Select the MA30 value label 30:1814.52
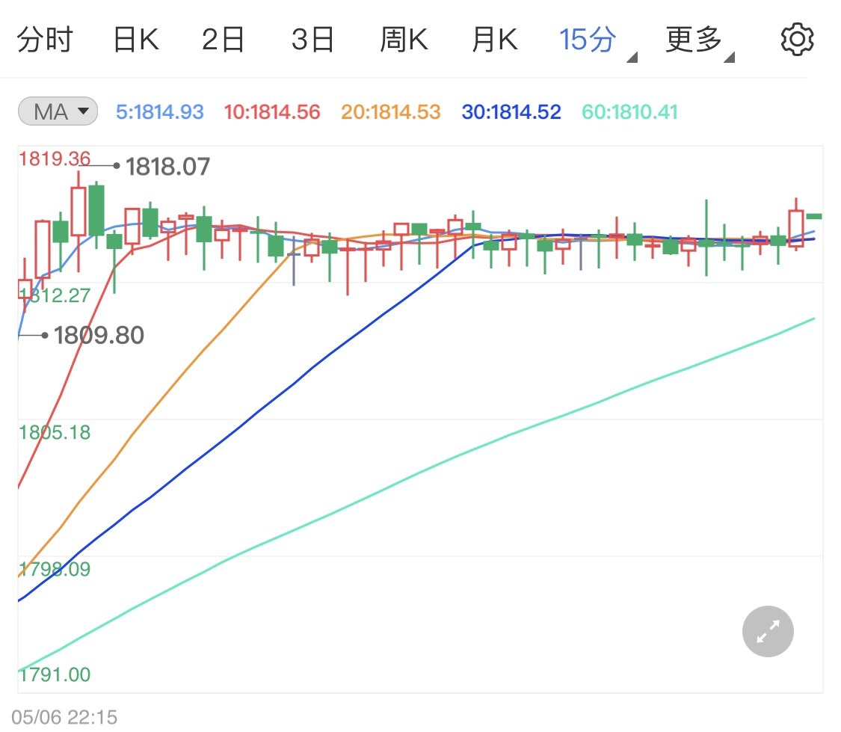The height and width of the screenshot is (732, 841). (511, 111)
